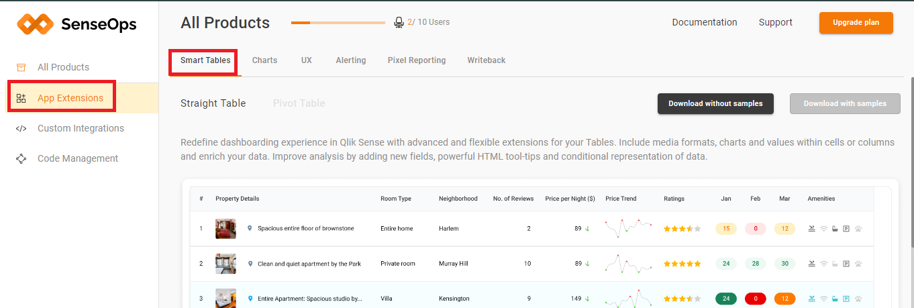The width and height of the screenshot is (914, 308).
Task: Open the brownstone property thumbnail
Action: (x=225, y=229)
